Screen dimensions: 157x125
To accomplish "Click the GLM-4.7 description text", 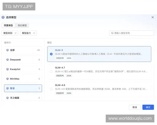I will point(101,71).
